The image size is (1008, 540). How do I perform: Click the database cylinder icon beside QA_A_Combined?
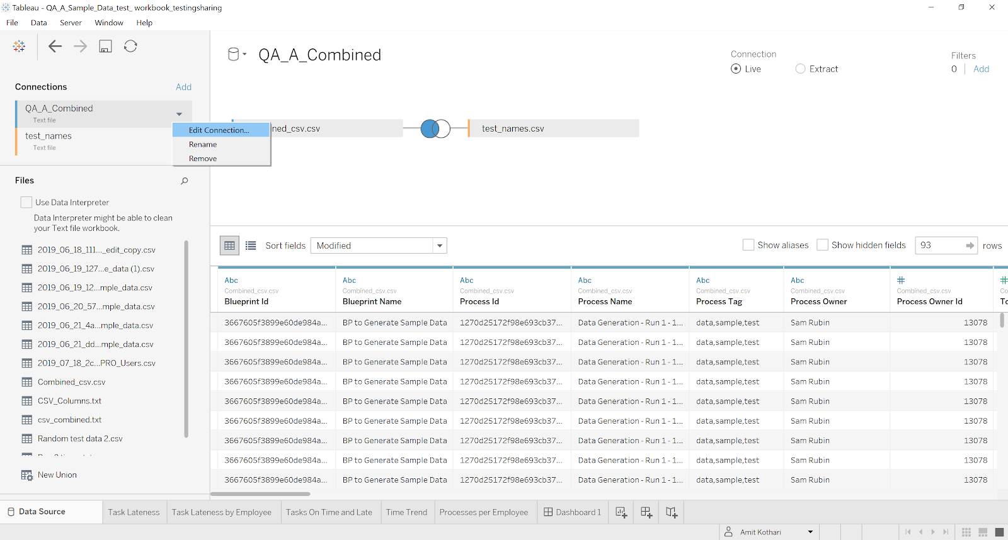pyautogui.click(x=233, y=54)
